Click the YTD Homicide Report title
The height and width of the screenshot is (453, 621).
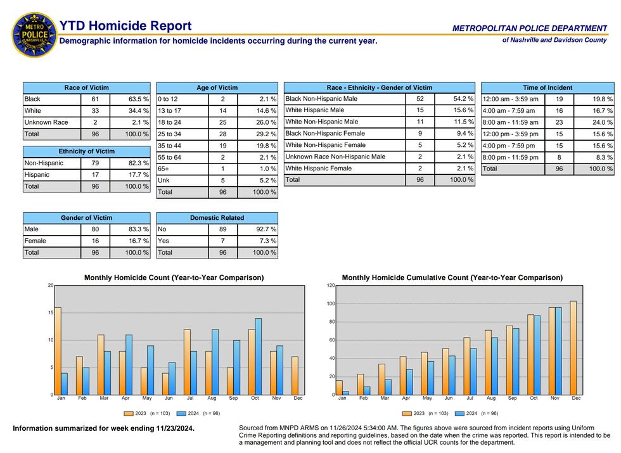click(127, 25)
